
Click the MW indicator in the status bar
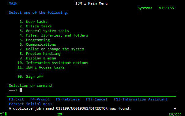point(60,114)
